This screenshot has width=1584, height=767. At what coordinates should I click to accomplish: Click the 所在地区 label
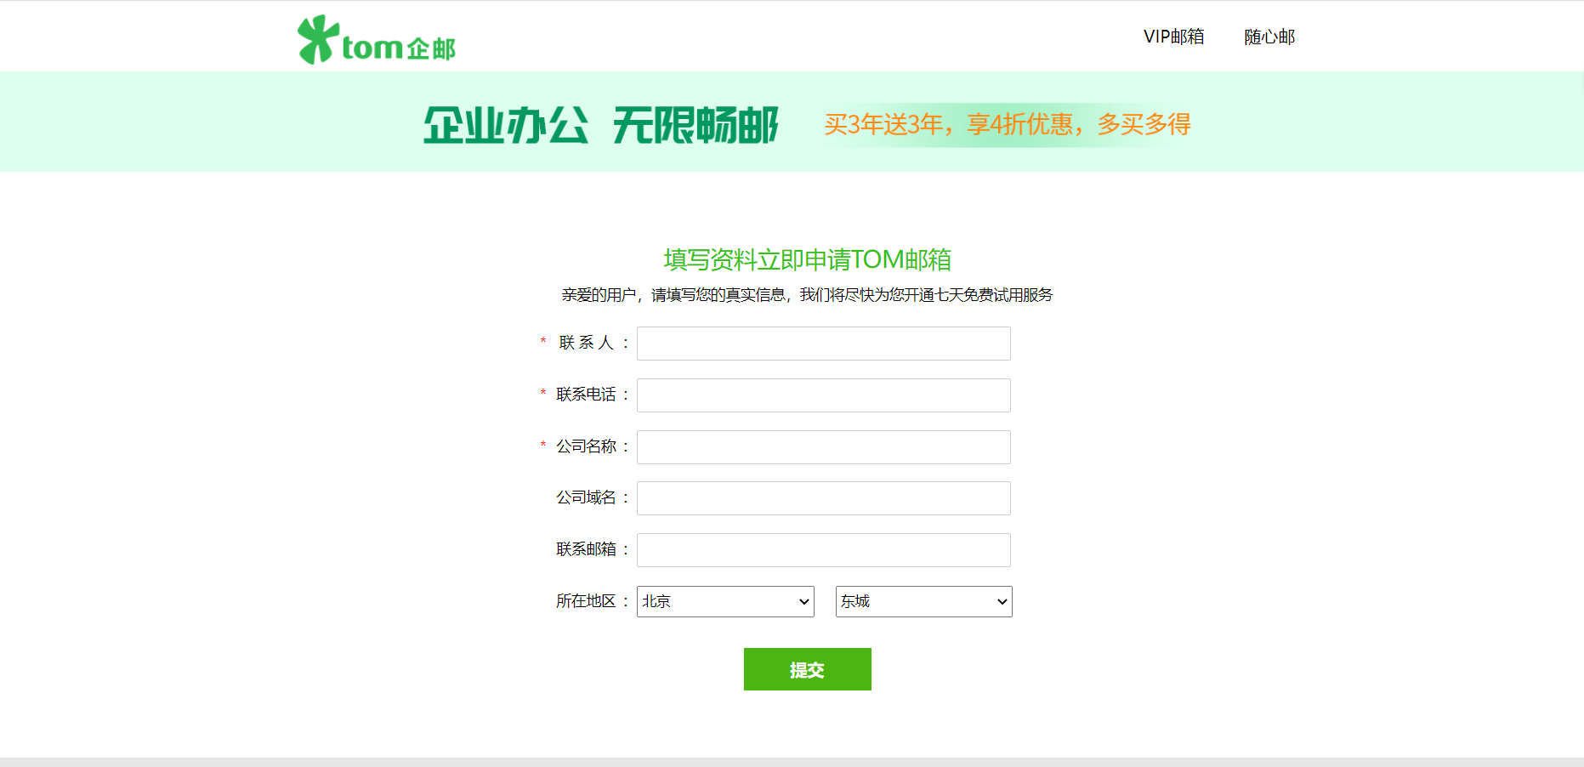click(587, 601)
